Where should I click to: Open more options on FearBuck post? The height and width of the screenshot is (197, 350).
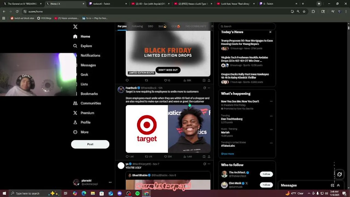coord(209,88)
